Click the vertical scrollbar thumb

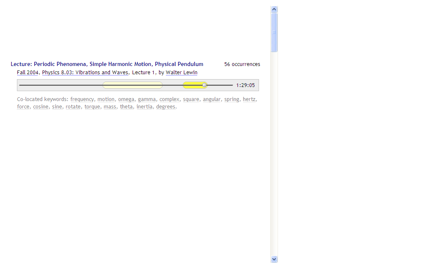tap(274, 32)
